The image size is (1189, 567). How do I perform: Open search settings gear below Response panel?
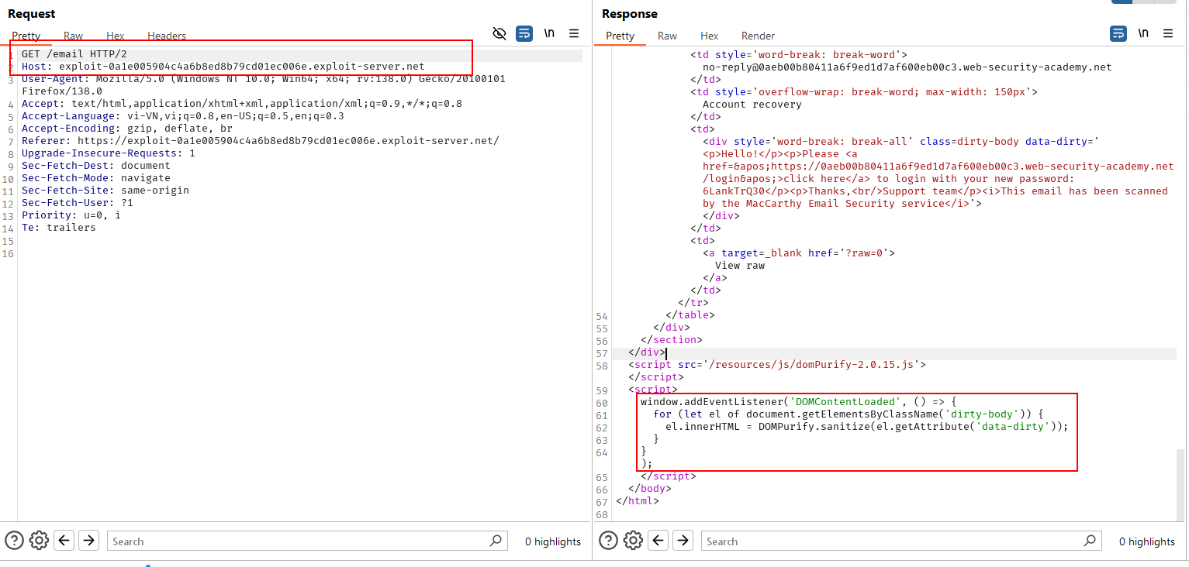point(633,541)
